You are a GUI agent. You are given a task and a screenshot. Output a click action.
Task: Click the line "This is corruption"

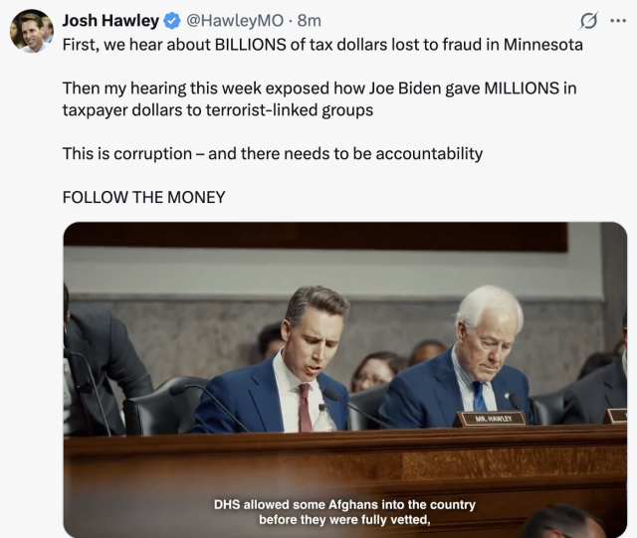coord(273,154)
